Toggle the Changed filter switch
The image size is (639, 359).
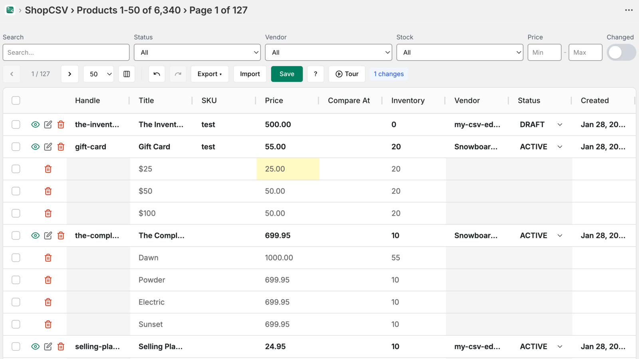click(621, 53)
